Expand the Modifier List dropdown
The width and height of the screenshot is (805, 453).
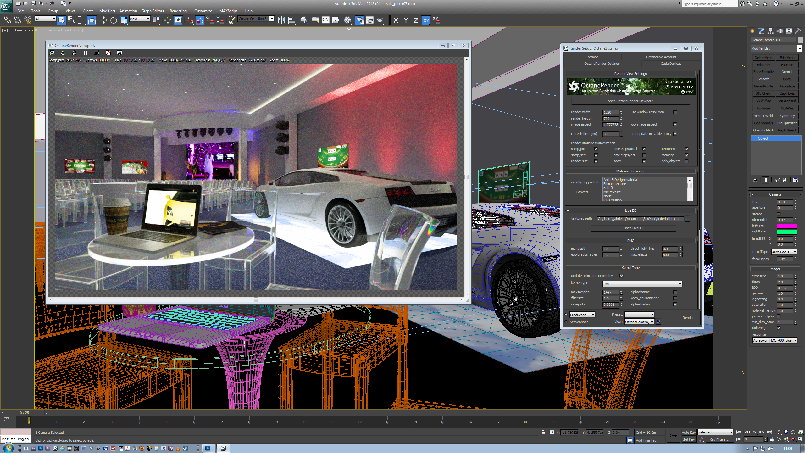pos(799,48)
